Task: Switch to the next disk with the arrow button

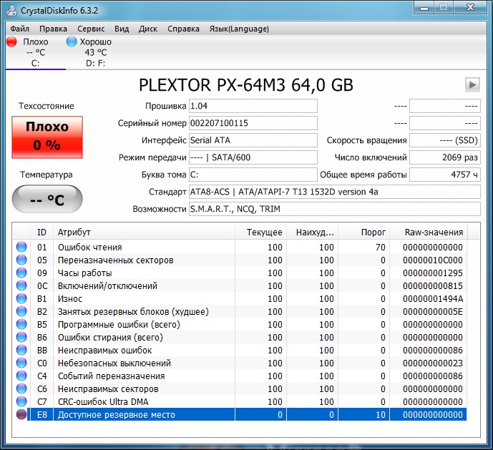Action: [472, 84]
